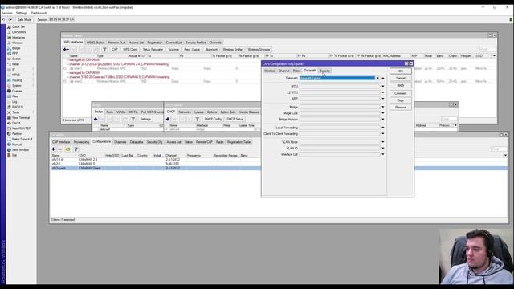The width and height of the screenshot is (514, 289).
Task: Click add plus icon in DHCP Server window
Action: tap(168, 120)
